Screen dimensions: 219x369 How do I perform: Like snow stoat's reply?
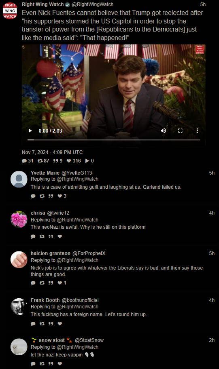coord(60,364)
